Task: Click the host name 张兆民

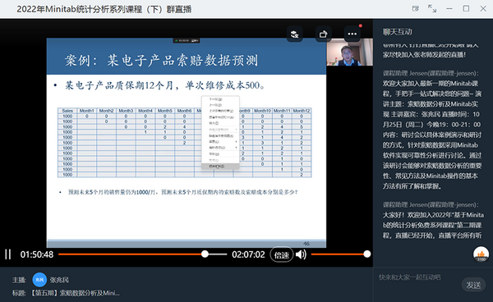Action: 59,280
